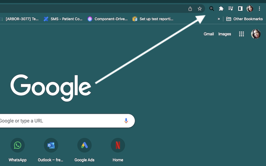This screenshot has width=266, height=166.
Task: Start voice search with microphone icon
Action: point(126,121)
